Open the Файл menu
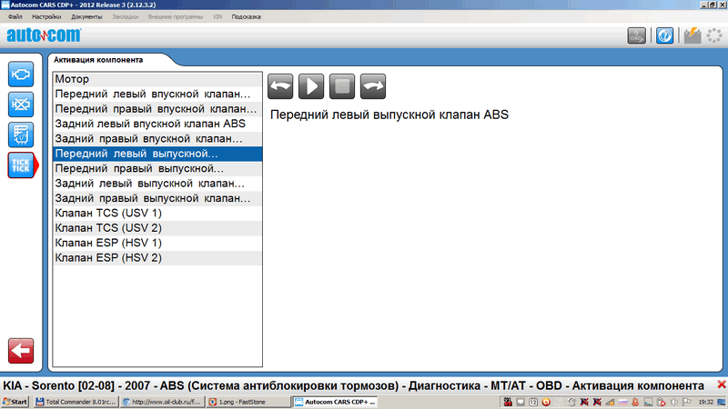 click(x=15, y=16)
